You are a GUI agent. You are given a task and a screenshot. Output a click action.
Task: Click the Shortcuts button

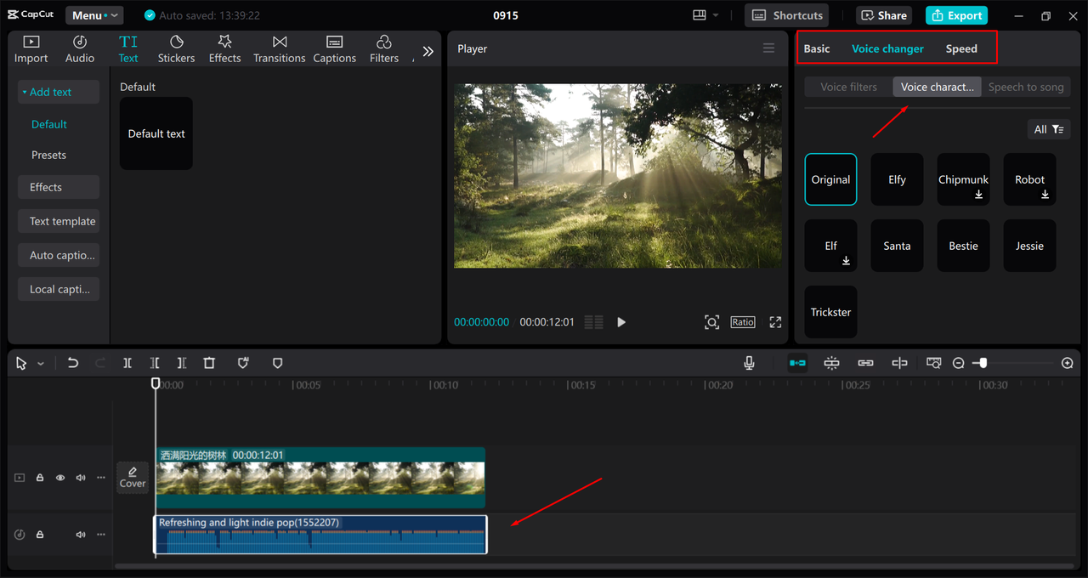tap(787, 15)
